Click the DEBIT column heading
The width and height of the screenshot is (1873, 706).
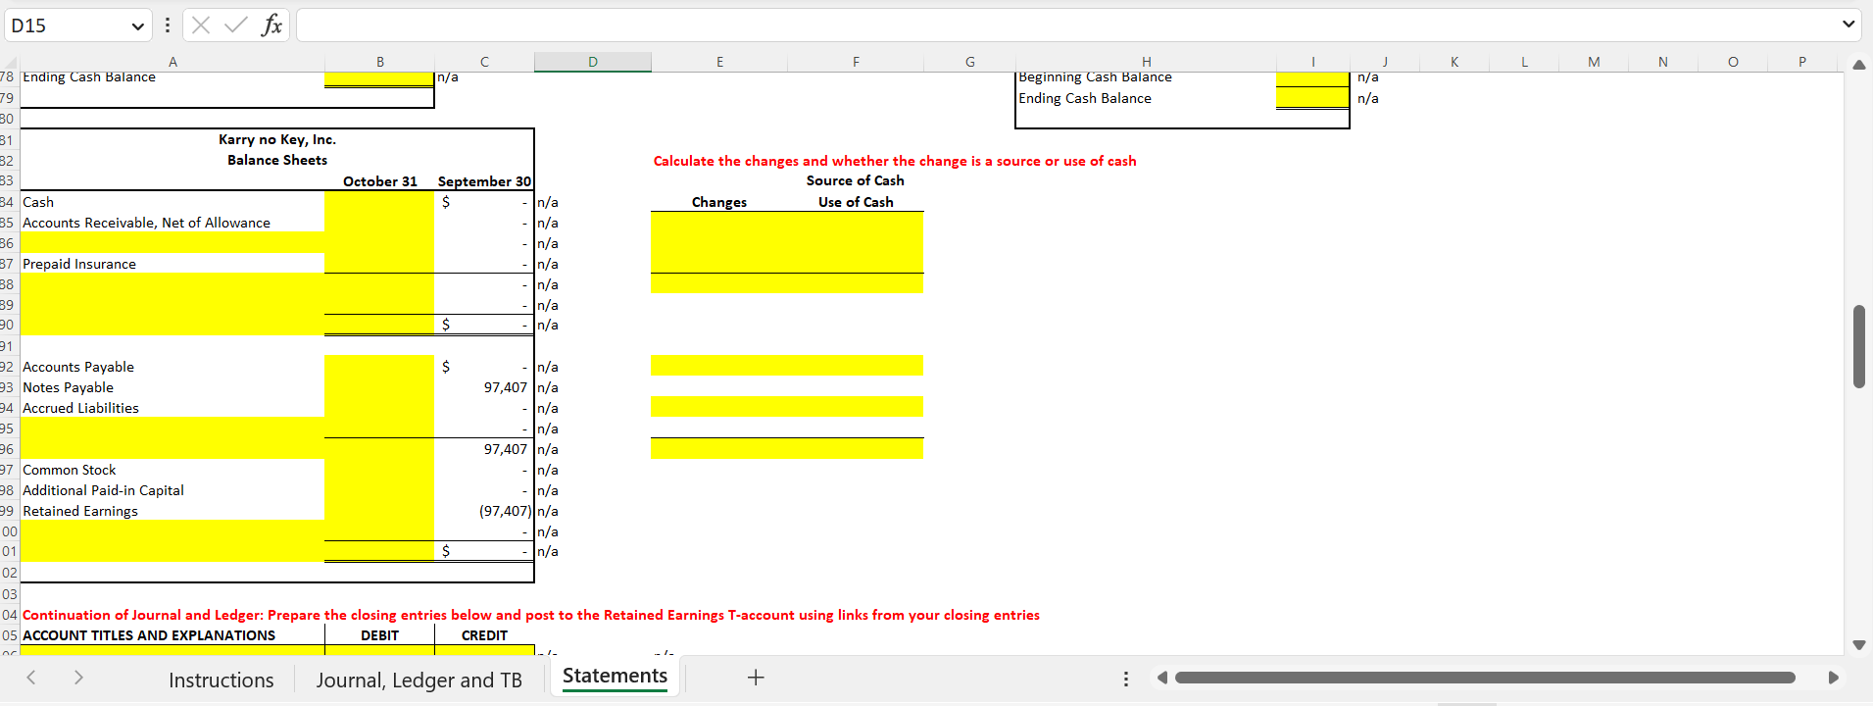point(379,635)
